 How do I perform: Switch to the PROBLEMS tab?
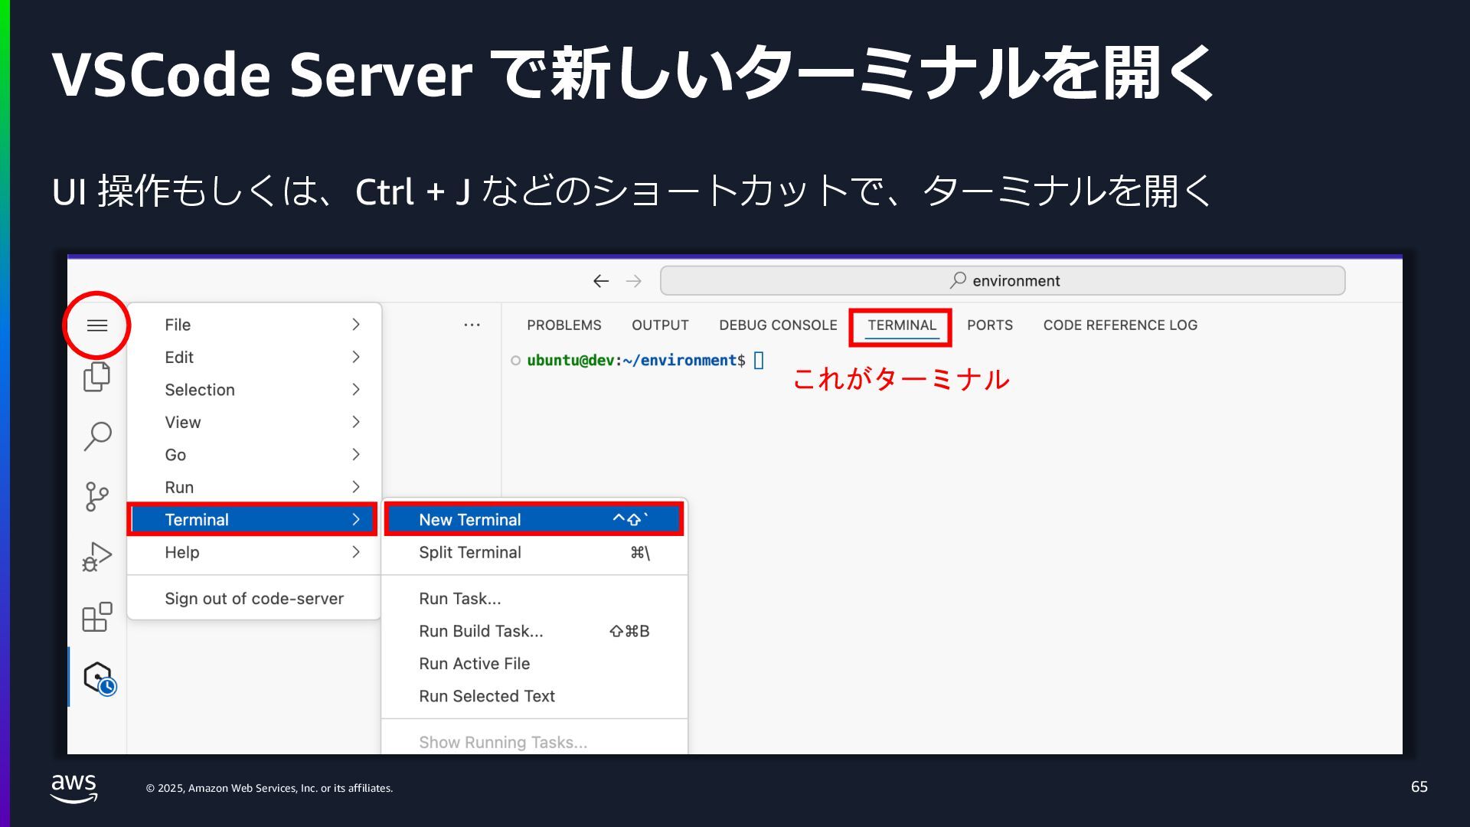tap(563, 325)
